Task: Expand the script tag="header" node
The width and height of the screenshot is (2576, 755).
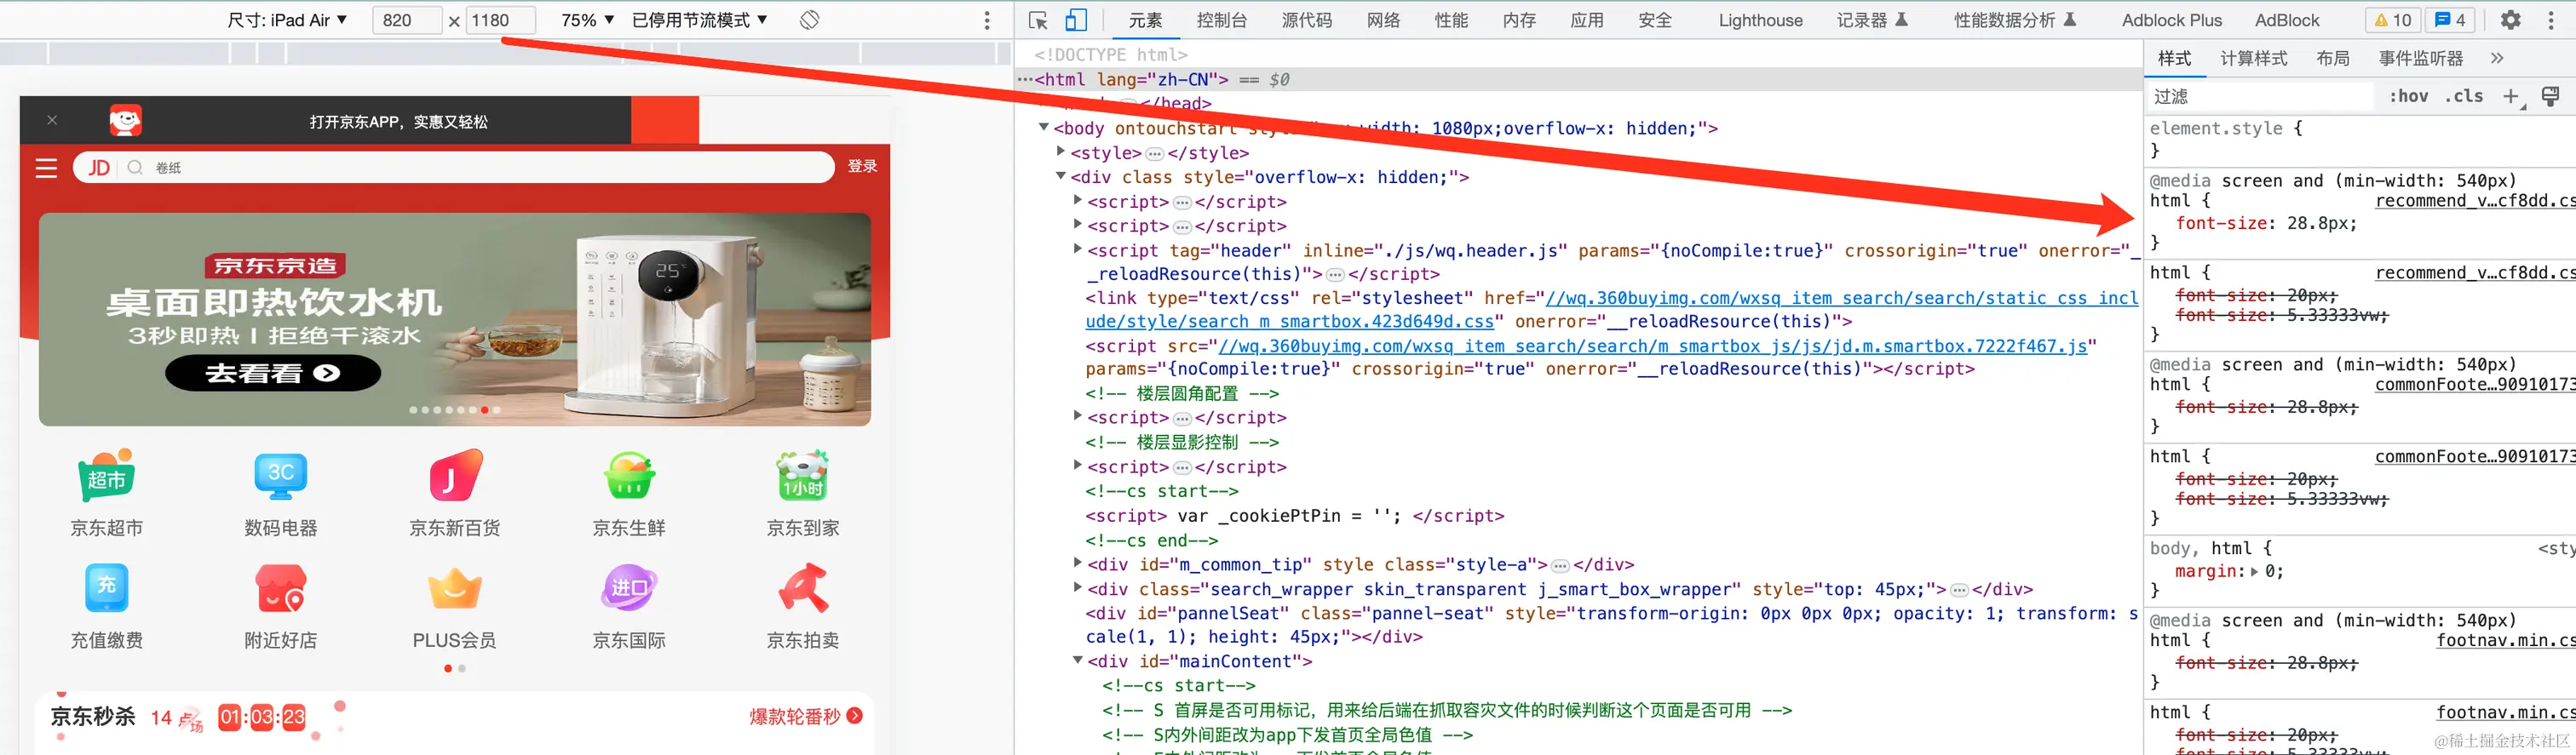Action: point(1077,249)
